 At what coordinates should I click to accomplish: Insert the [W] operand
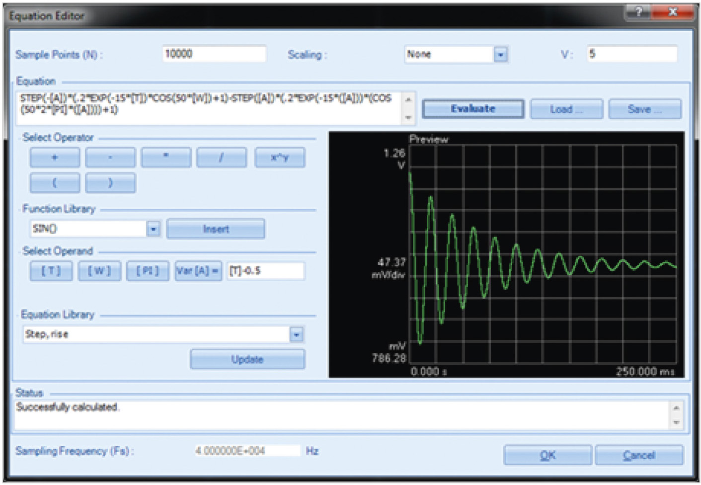[99, 271]
